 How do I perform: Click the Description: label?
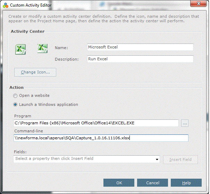(67, 59)
